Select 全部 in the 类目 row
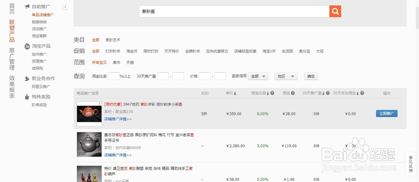The width and height of the screenshot is (419, 182). (x=96, y=40)
